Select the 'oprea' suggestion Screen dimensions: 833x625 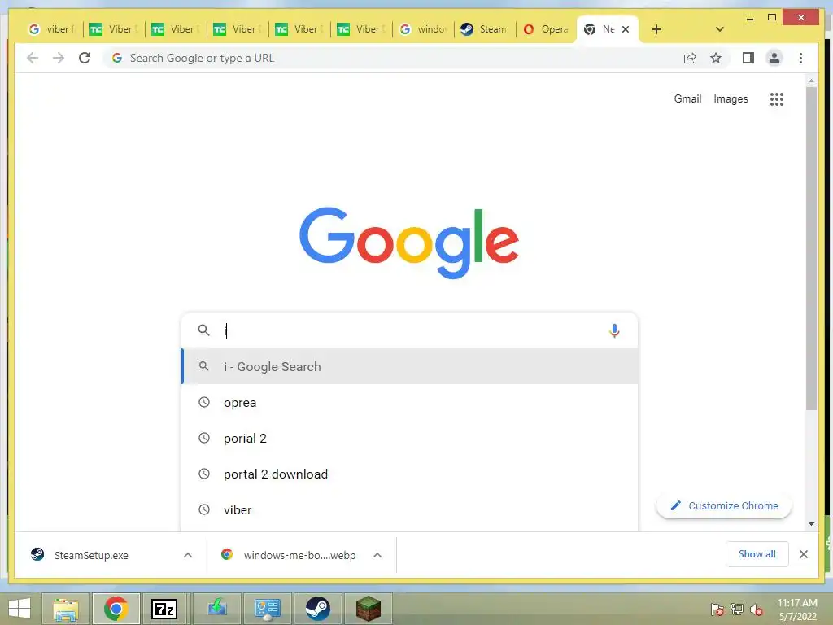(410, 402)
